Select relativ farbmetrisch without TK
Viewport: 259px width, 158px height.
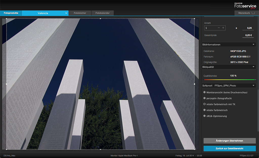(205, 110)
